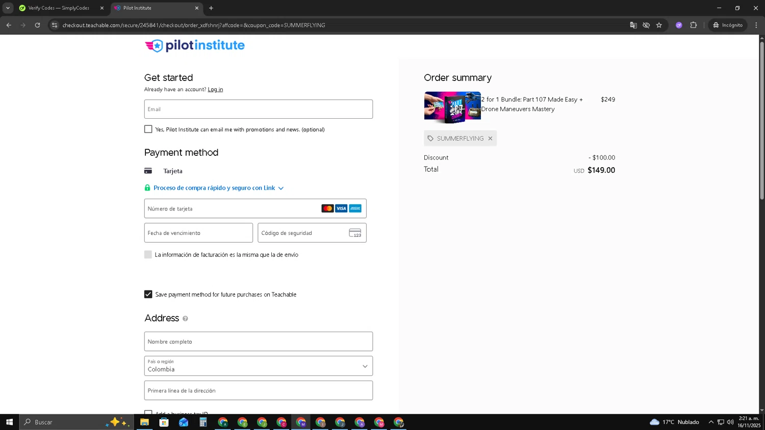
Task: Open the Windows Start menu
Action: tap(9, 422)
